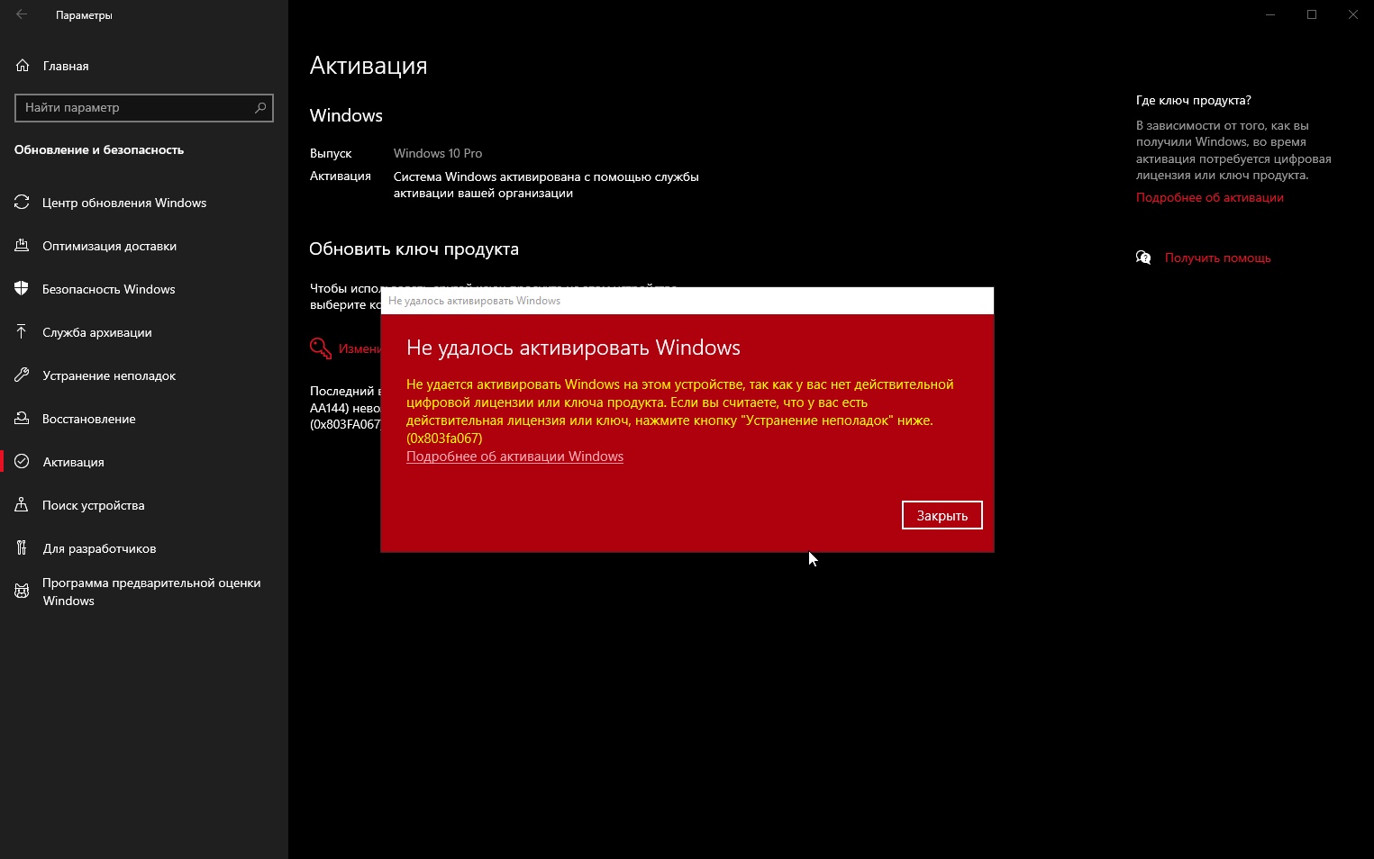Click the search magnifier icon

point(260,107)
